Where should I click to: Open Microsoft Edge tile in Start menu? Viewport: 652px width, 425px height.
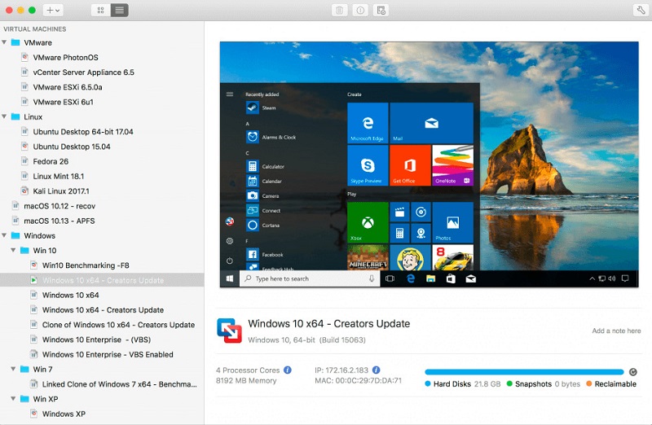tap(368, 123)
